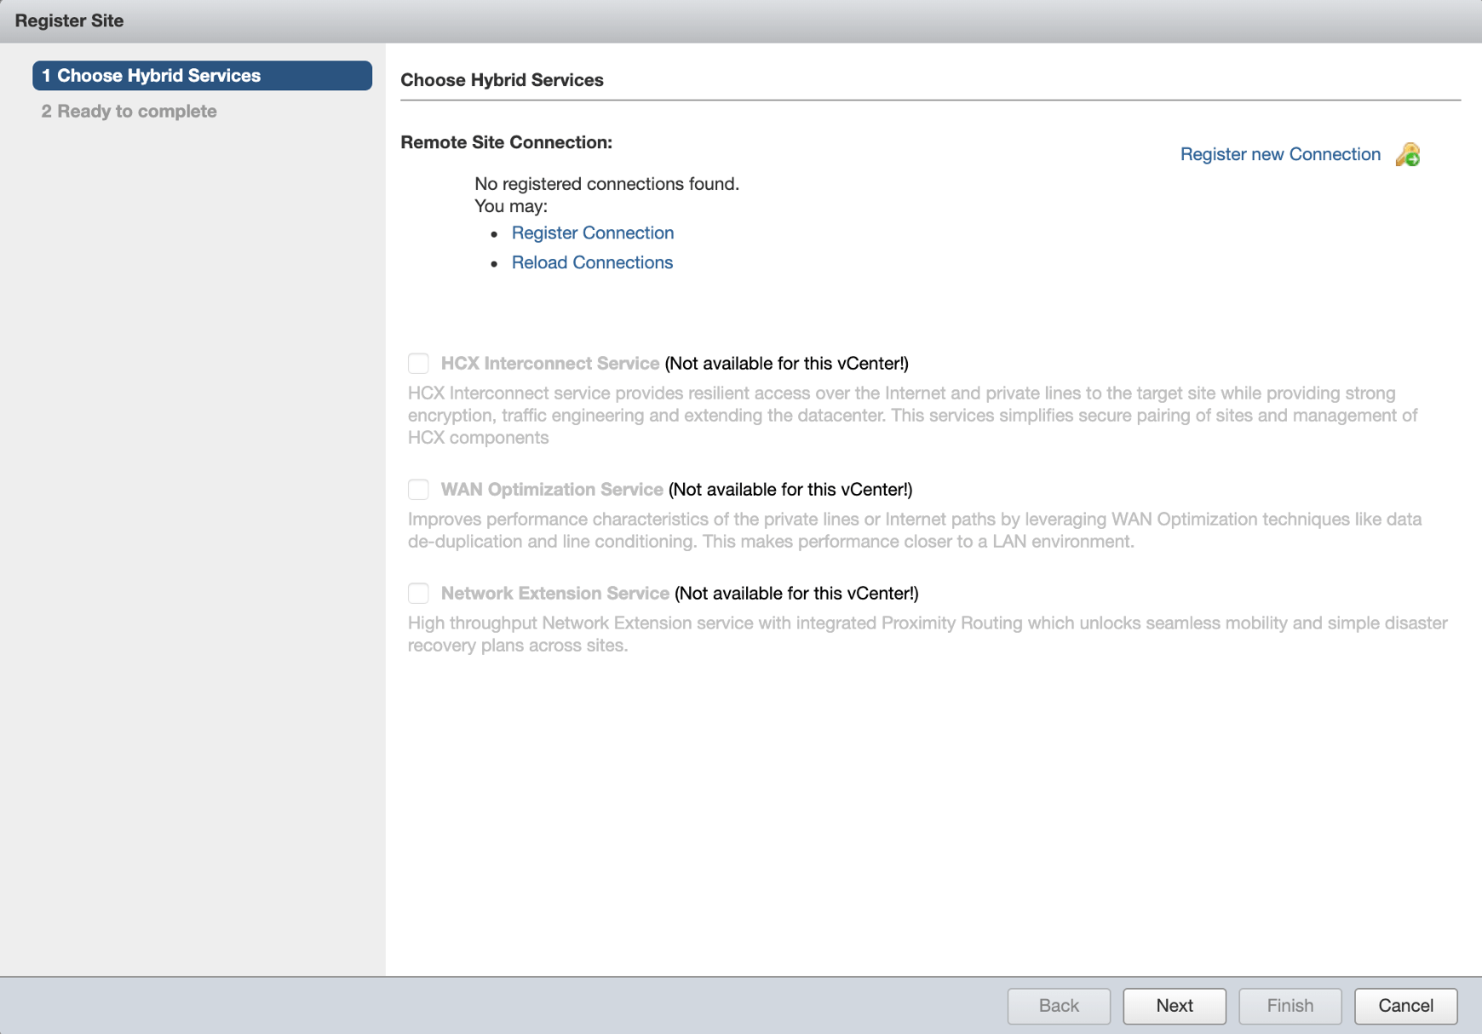The image size is (1482, 1034).
Task: Reload Connections via the bullet link
Action: [592, 263]
